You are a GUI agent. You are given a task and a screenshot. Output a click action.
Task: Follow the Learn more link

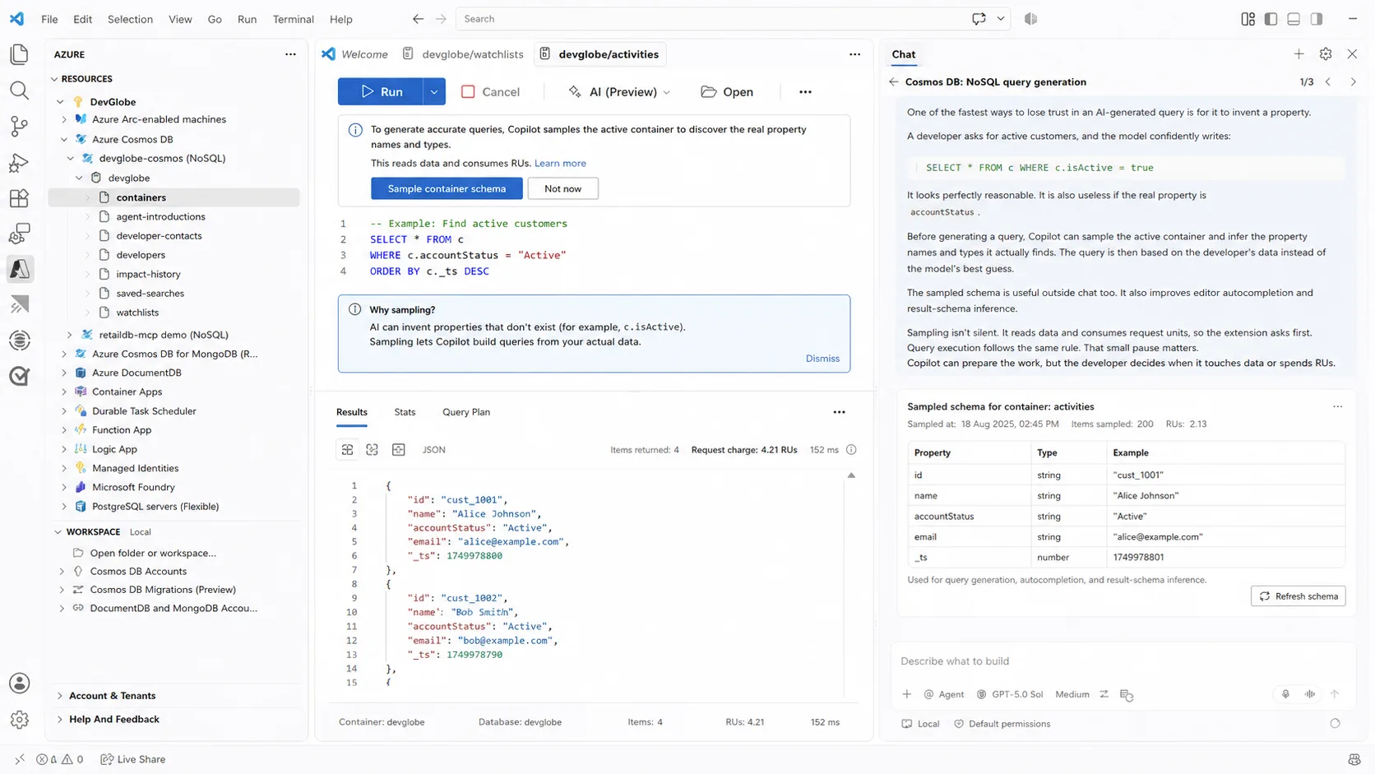(x=560, y=163)
